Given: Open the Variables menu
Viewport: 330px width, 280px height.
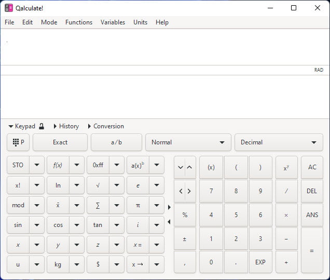Looking at the screenshot, I should 113,22.
